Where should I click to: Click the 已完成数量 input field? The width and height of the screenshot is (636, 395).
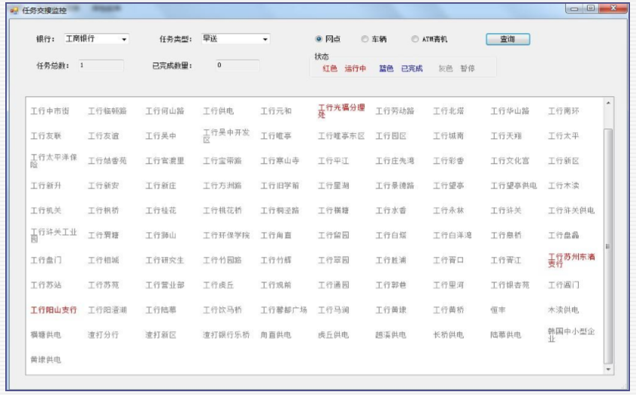click(x=238, y=65)
